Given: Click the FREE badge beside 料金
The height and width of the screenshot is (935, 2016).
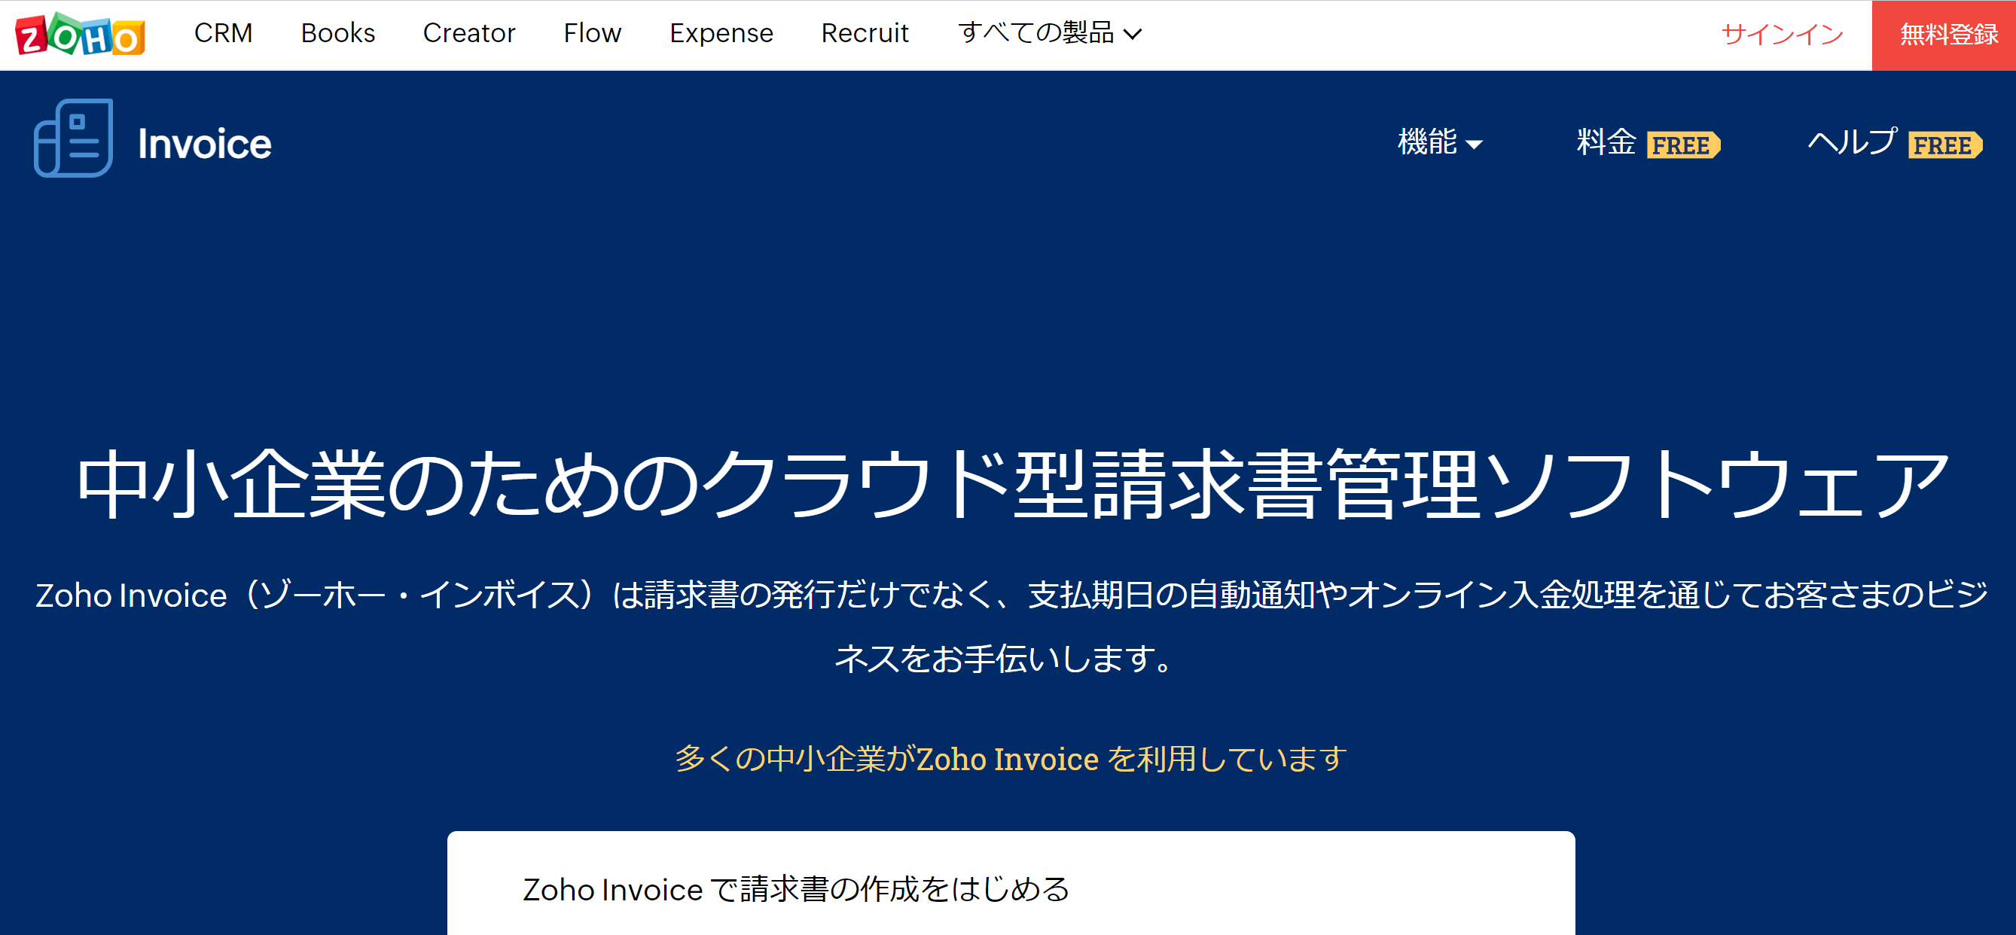Looking at the screenshot, I should [1683, 145].
